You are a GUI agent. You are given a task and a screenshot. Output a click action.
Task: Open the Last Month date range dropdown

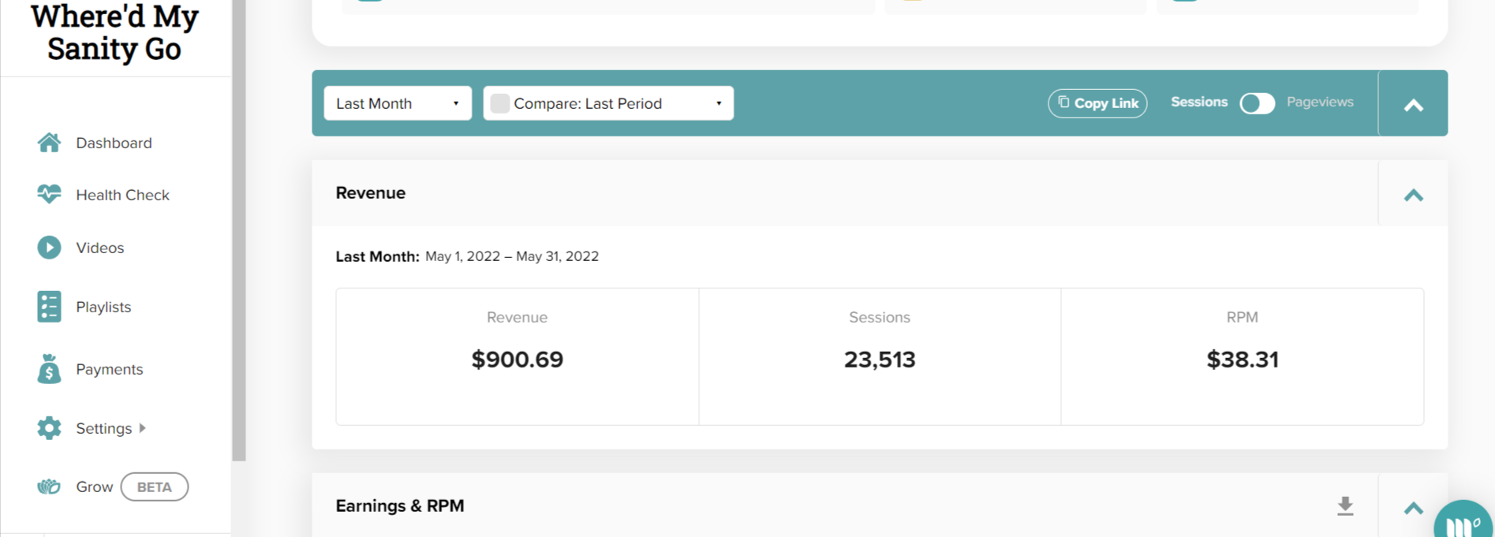tap(398, 103)
